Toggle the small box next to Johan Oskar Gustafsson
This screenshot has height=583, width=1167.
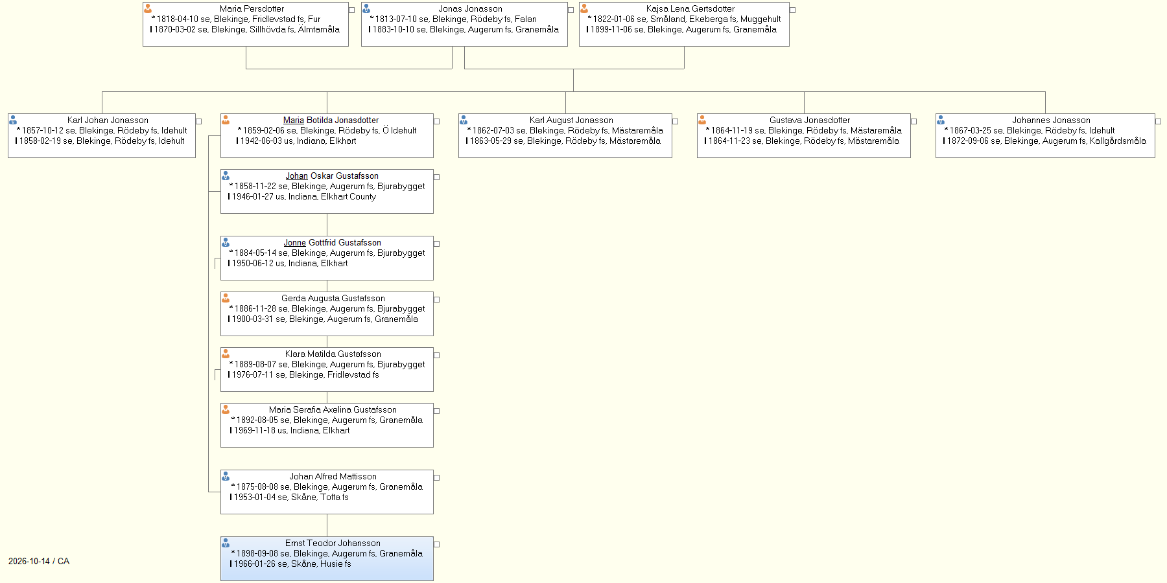[x=437, y=177]
